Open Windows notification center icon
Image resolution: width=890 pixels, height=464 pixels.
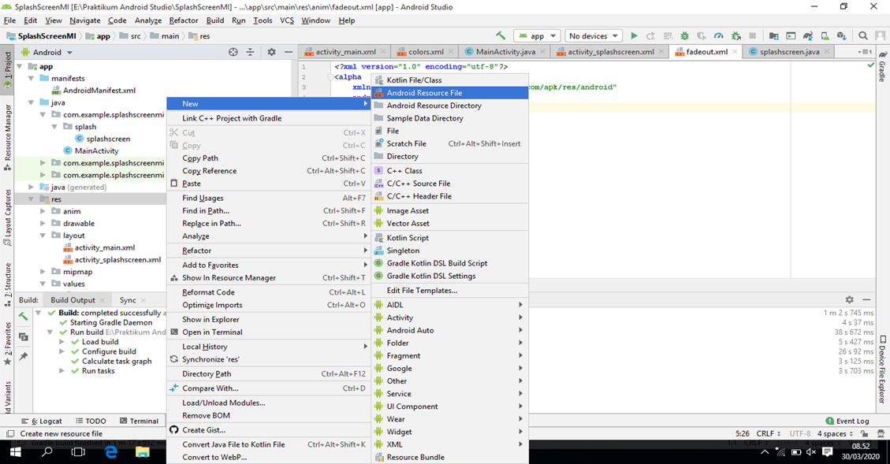tap(828, 452)
